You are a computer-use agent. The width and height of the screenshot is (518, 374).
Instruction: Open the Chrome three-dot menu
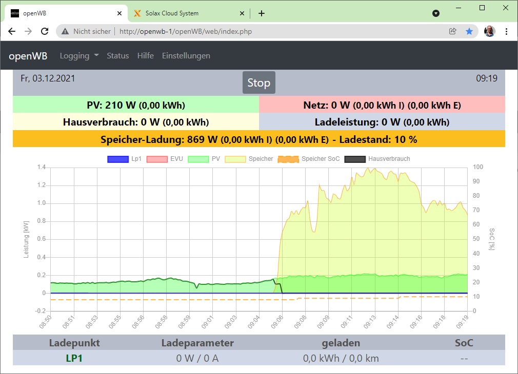[x=507, y=31]
